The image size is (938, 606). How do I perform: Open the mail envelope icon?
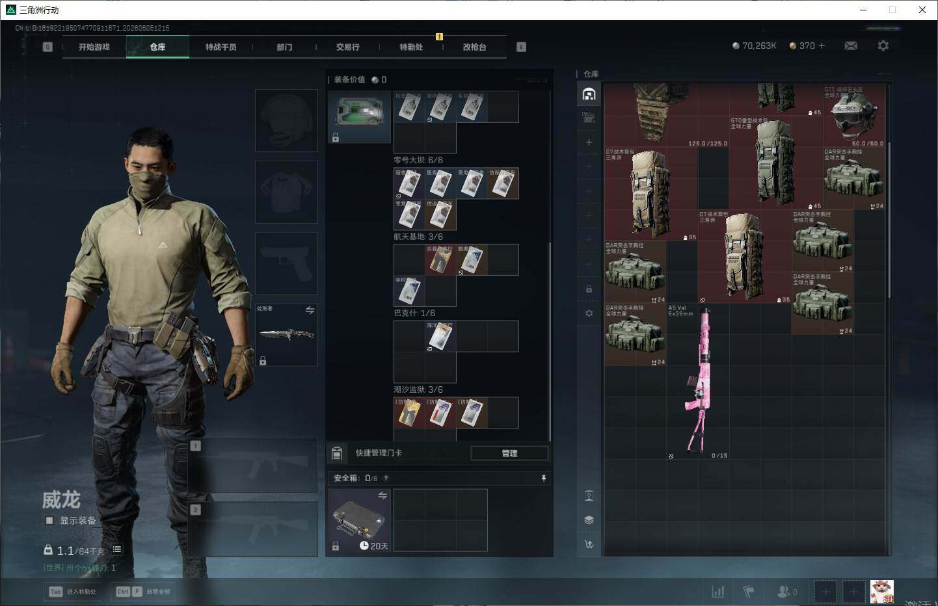coord(851,46)
